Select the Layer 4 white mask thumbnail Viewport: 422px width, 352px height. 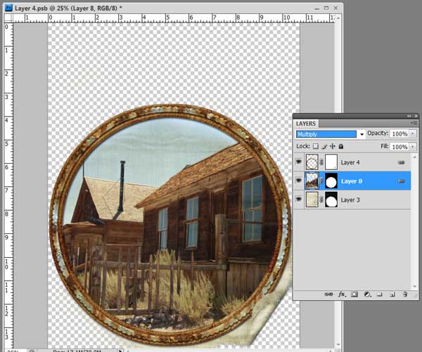[x=331, y=162]
